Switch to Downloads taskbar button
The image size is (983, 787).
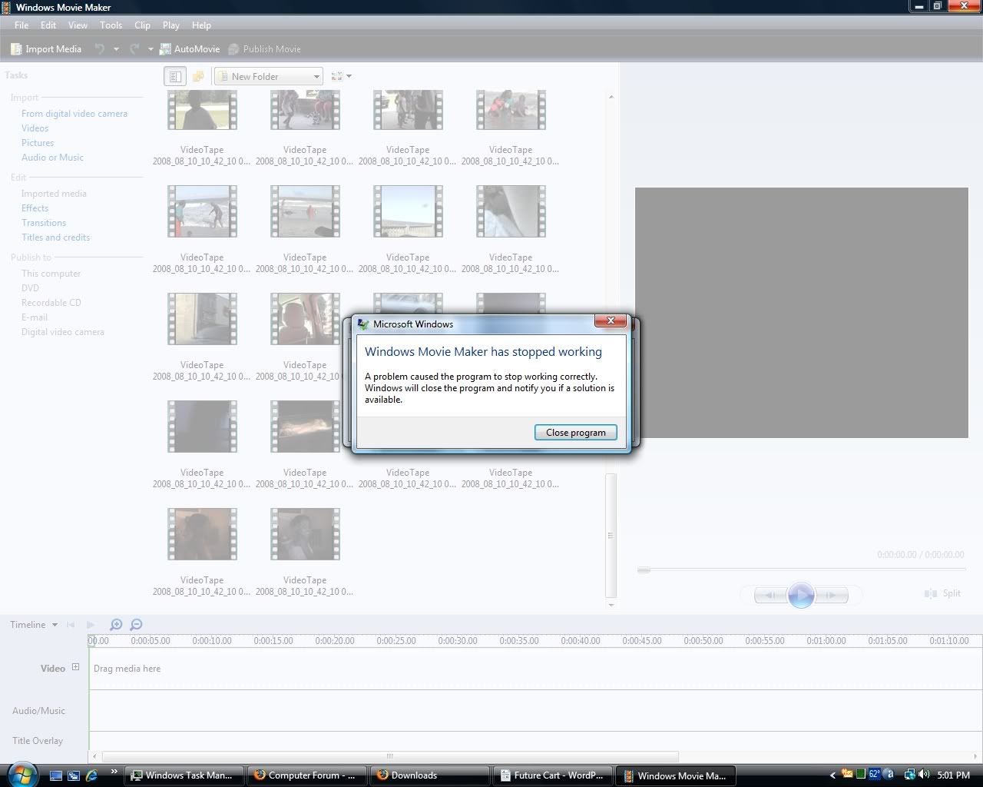pyautogui.click(x=430, y=775)
